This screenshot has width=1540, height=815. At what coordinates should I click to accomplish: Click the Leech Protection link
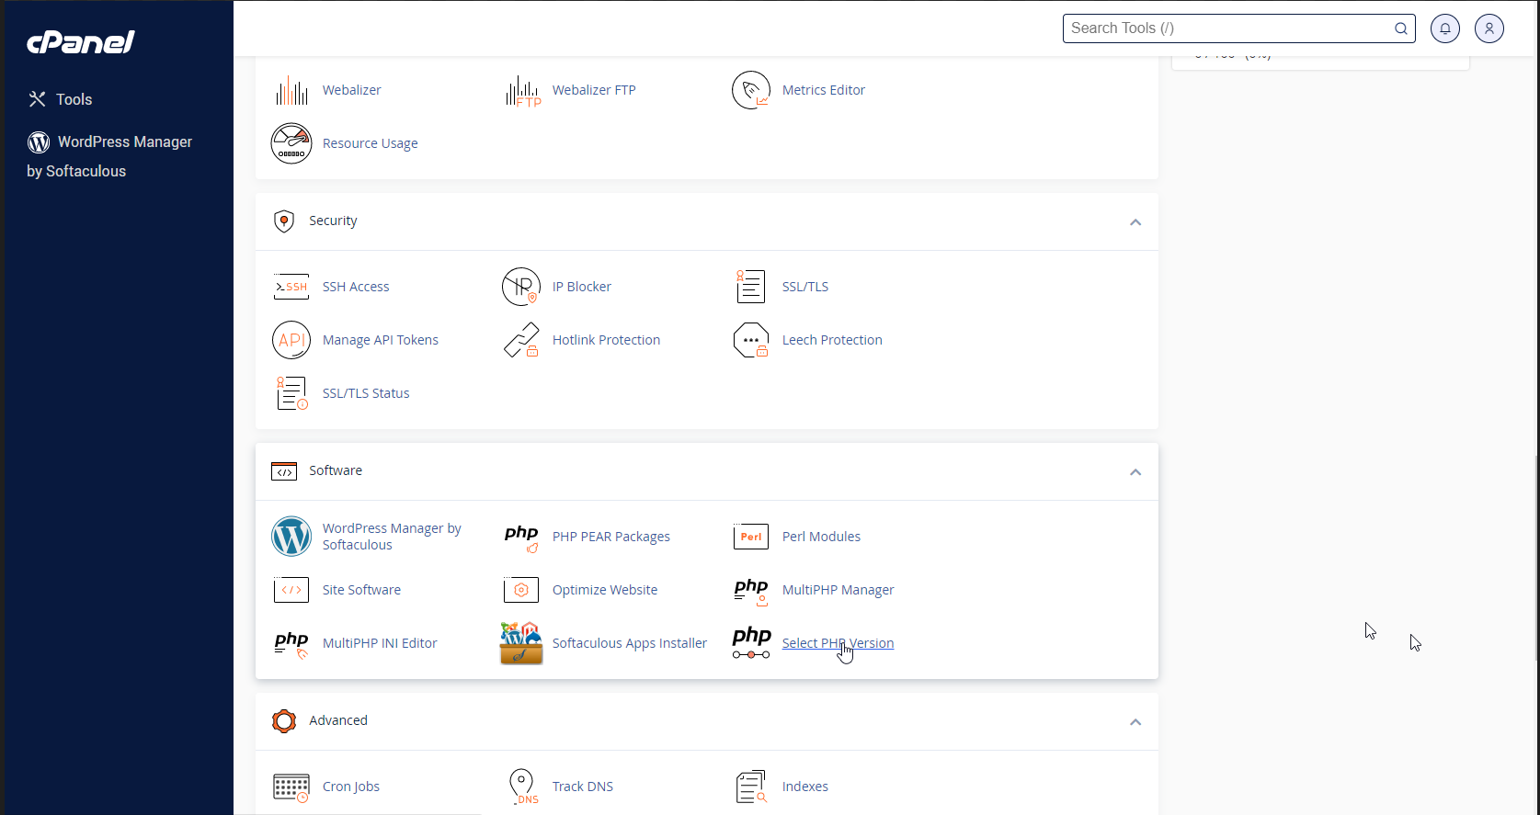pos(832,340)
